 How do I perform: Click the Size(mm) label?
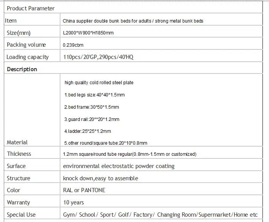[x=19, y=33]
